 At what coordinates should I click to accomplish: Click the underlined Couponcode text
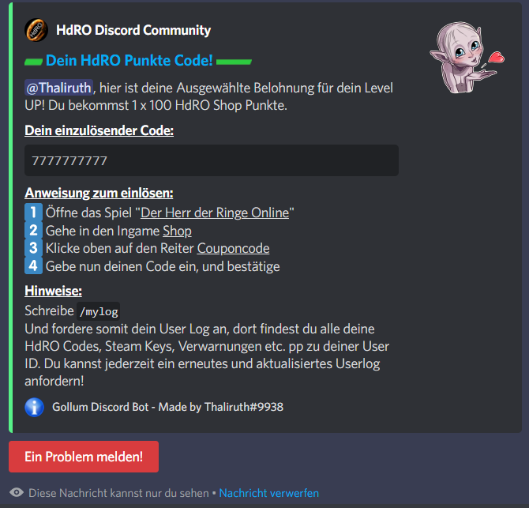pos(233,248)
